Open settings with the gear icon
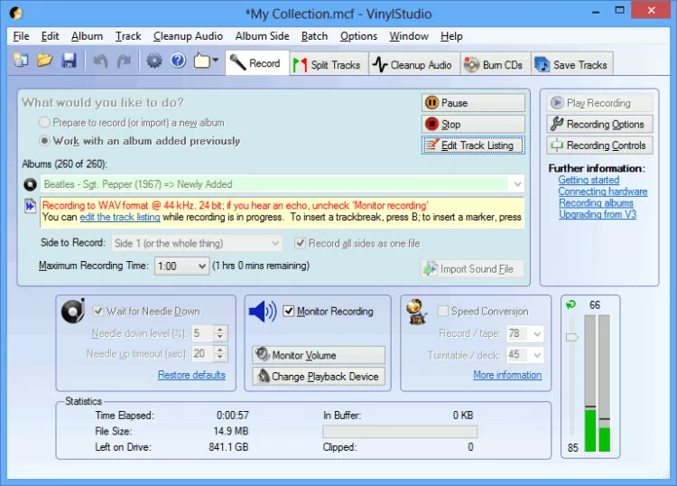Screen dimensions: 677x486 (153, 61)
